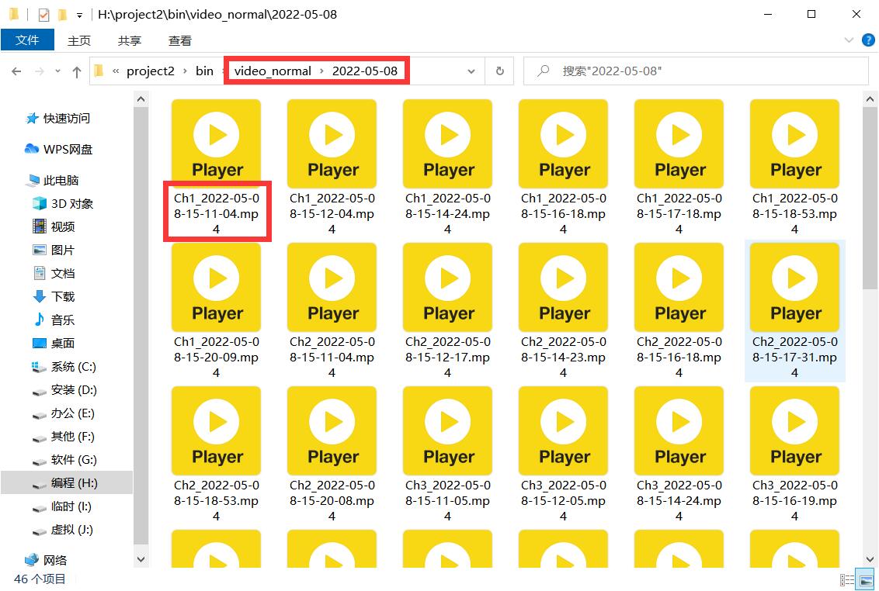This screenshot has width=879, height=591.
Task: Click project2 in the breadcrumb path
Action: point(151,71)
